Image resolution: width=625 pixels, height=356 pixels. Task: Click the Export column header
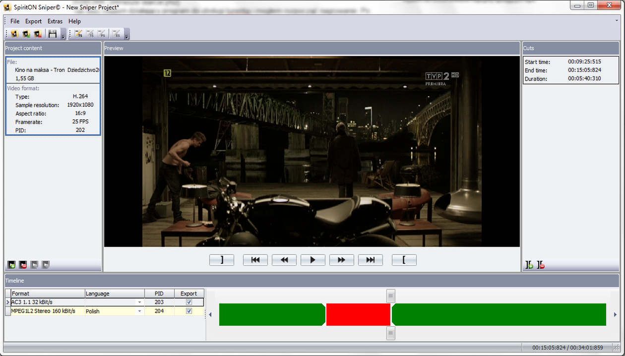point(189,294)
